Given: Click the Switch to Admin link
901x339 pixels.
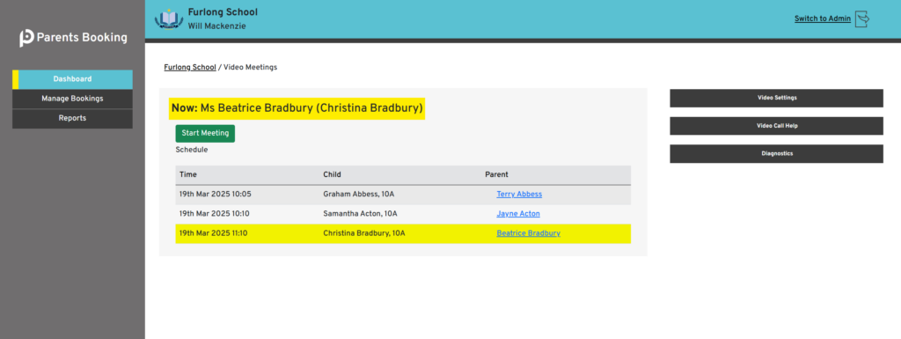Looking at the screenshot, I should (x=823, y=18).
